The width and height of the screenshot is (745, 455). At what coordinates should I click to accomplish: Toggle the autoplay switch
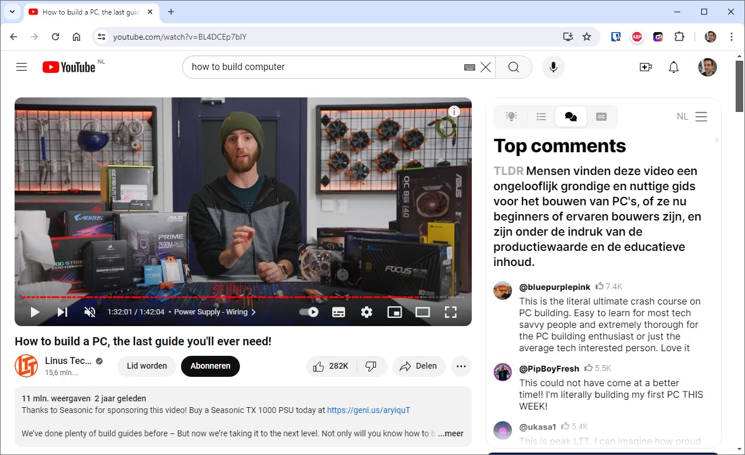[x=309, y=312]
